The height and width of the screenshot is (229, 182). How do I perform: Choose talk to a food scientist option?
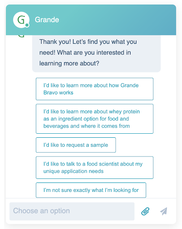click(x=95, y=167)
